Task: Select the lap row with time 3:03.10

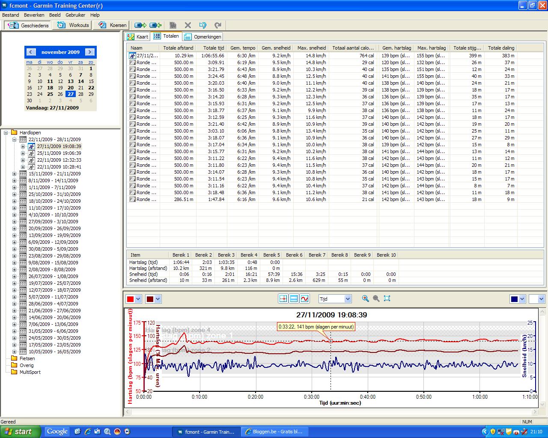Action: pos(322,131)
